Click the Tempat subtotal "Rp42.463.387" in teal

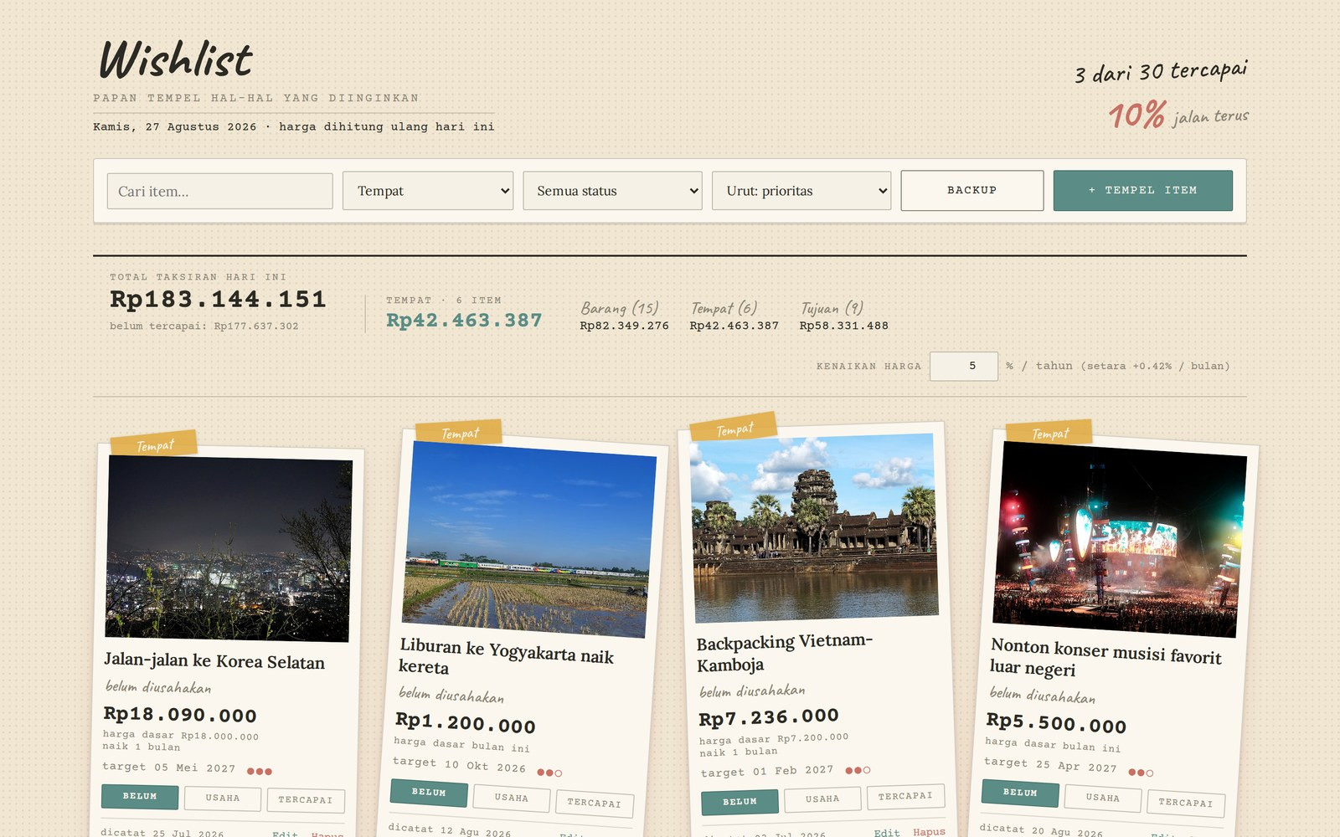[x=464, y=321]
